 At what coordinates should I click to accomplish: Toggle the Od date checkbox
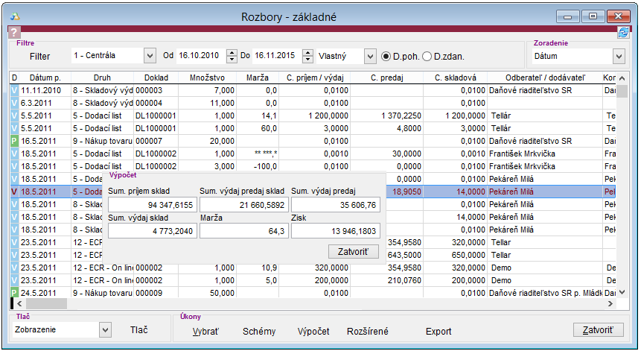[x=169, y=56]
